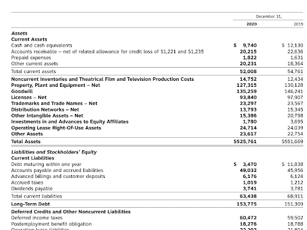Select the 'Total Assets' label
Screen dimensions: 307x230
pos(26,141)
